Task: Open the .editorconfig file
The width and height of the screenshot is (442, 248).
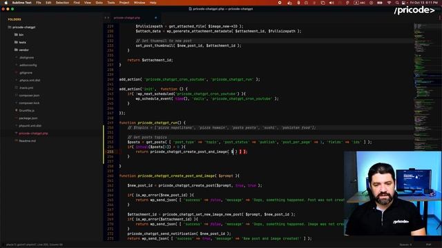Action: [x=28, y=65]
